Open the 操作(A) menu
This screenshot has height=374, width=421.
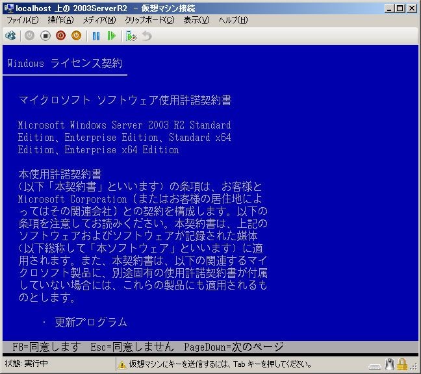(x=60, y=20)
